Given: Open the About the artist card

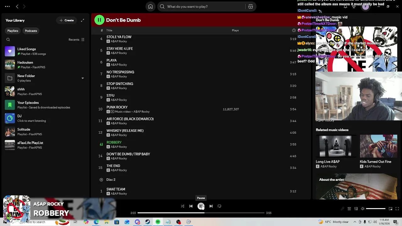Looking at the screenshot, I should point(356,187).
